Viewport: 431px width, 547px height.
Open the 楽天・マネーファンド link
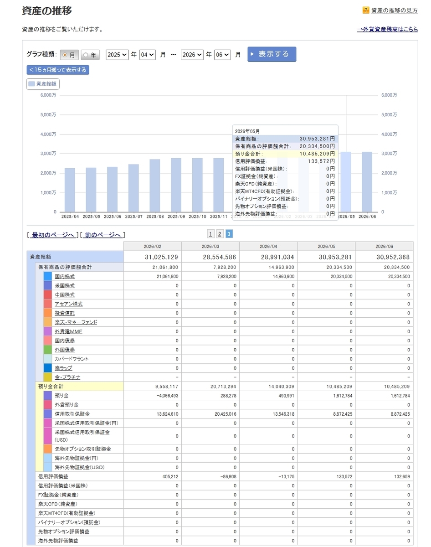[x=76, y=322]
